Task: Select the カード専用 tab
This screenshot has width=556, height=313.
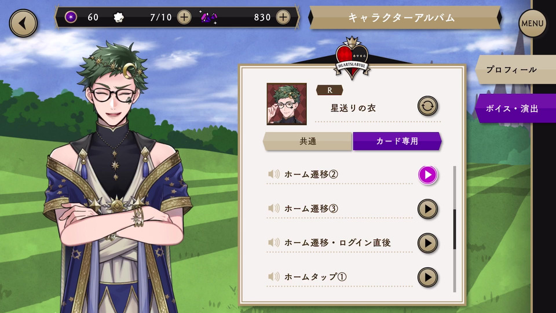Action: 397,141
